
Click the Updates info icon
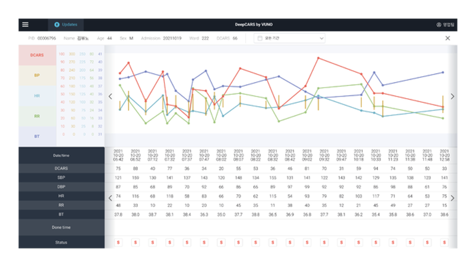coord(57,25)
